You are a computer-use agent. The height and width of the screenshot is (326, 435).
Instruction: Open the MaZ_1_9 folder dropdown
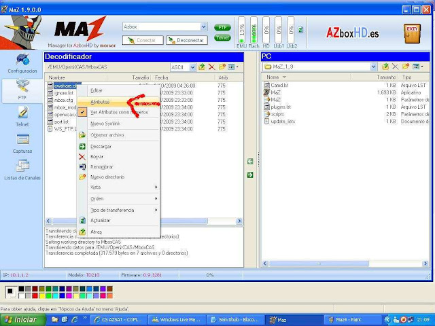pyautogui.click(x=373, y=67)
